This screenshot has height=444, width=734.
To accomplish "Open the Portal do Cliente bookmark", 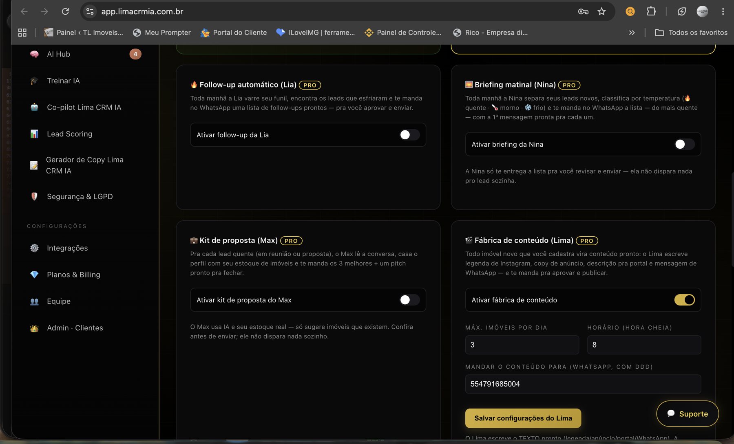I will coord(234,33).
